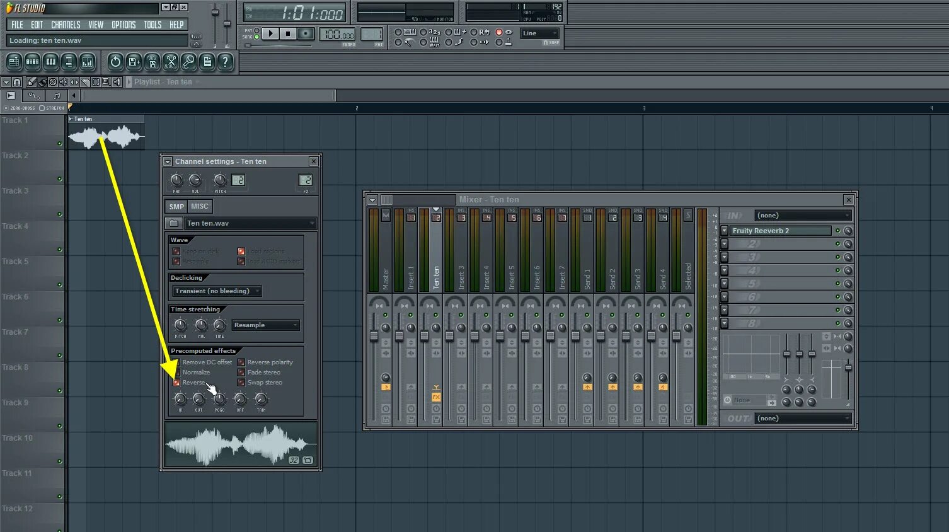Select the playlist Slice tool
The height and width of the screenshot is (532, 949).
click(85, 82)
